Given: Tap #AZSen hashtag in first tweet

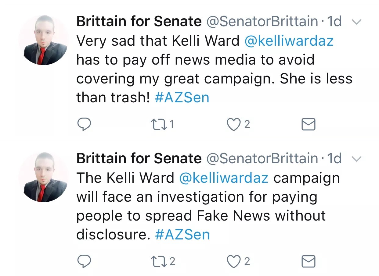Looking at the screenshot, I should coord(182,97).
